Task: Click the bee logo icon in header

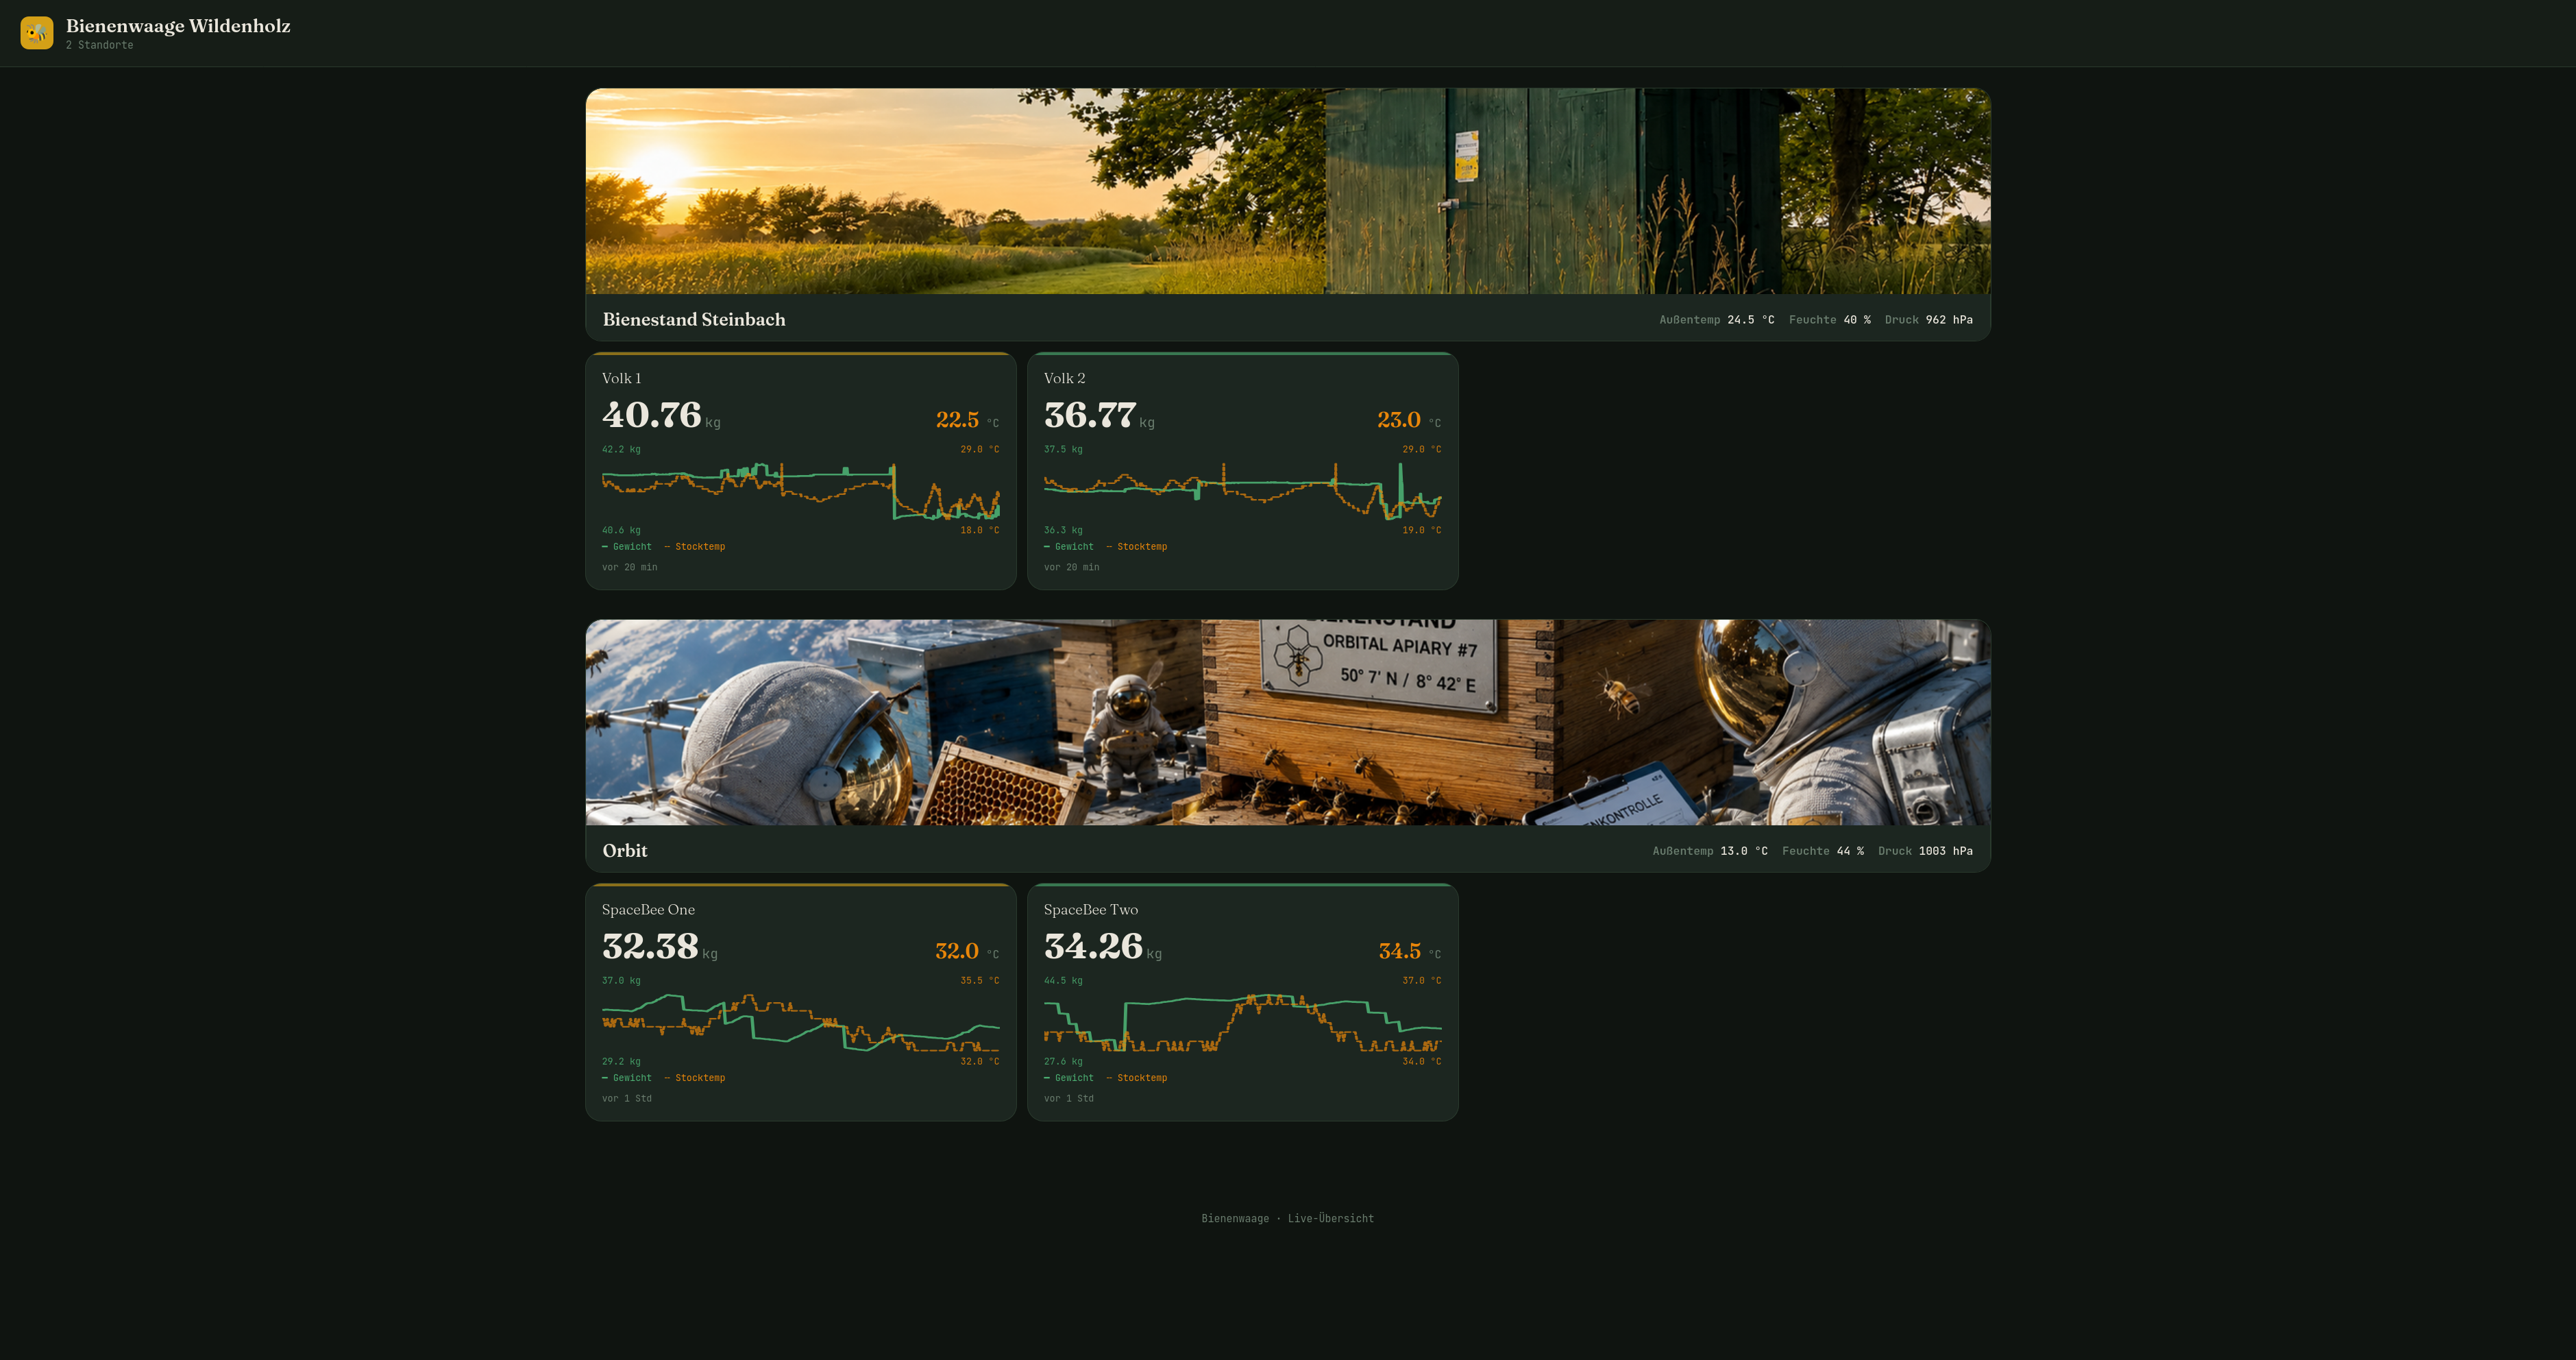Action: pos(37,33)
